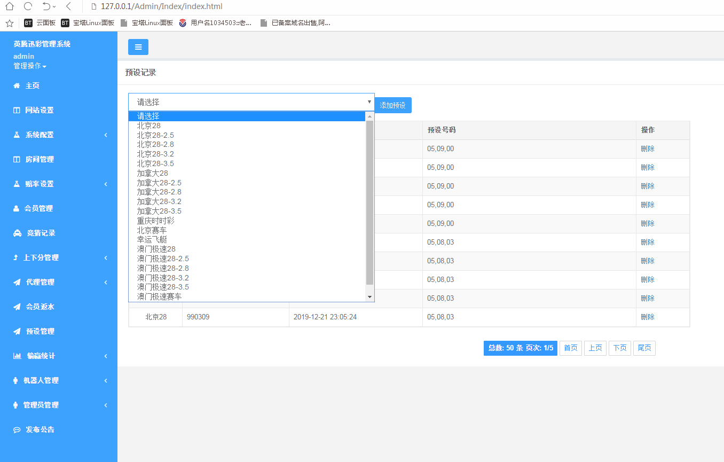Screen dimensions: 724x462
Task: Click 删除 link in the first row
Action: (648, 148)
